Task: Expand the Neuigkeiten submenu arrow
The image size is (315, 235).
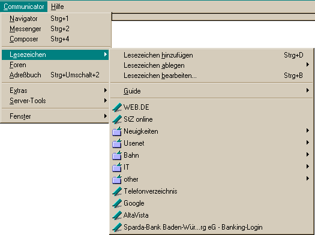Action: (x=308, y=131)
